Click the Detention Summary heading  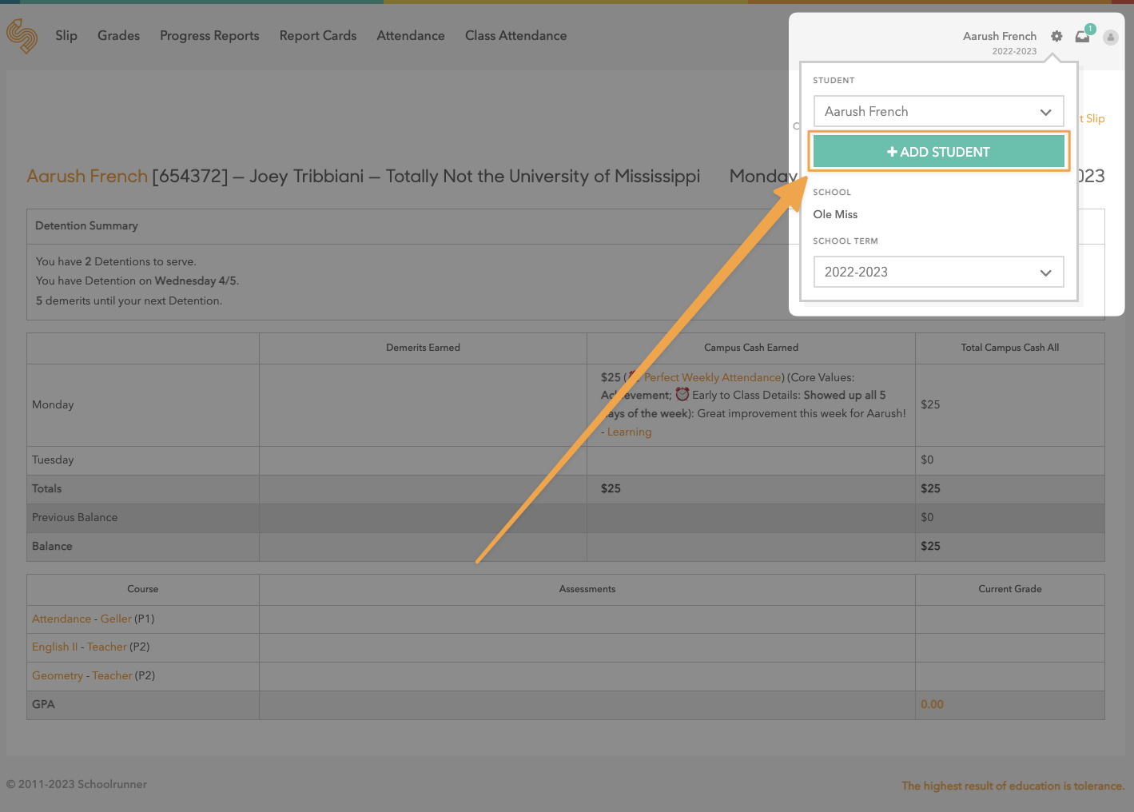(86, 226)
